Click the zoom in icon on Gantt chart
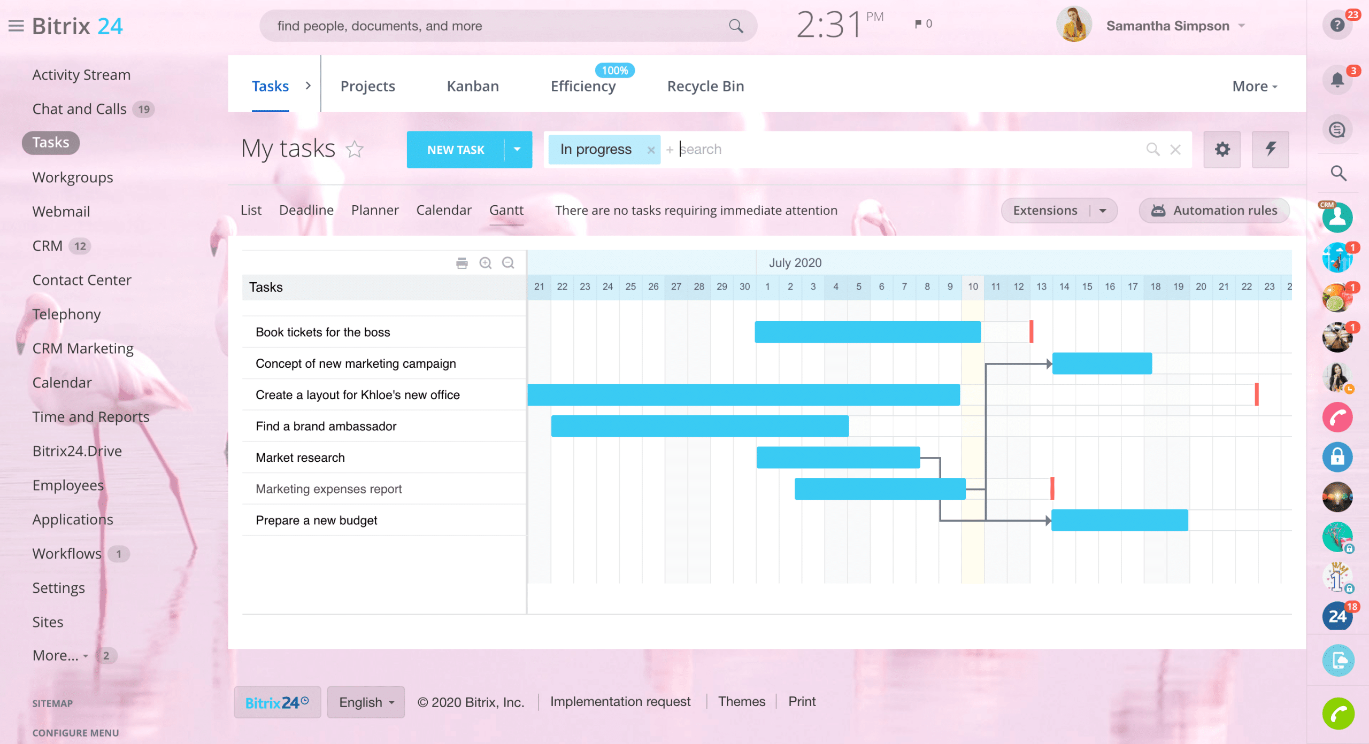 486,262
